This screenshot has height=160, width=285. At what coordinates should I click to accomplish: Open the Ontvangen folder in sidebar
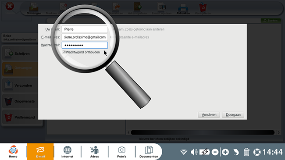click(20, 69)
